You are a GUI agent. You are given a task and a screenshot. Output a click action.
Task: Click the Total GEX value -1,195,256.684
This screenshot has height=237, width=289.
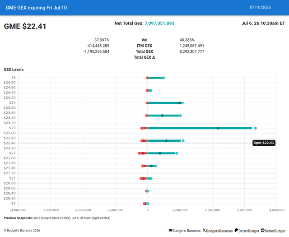tap(96, 51)
